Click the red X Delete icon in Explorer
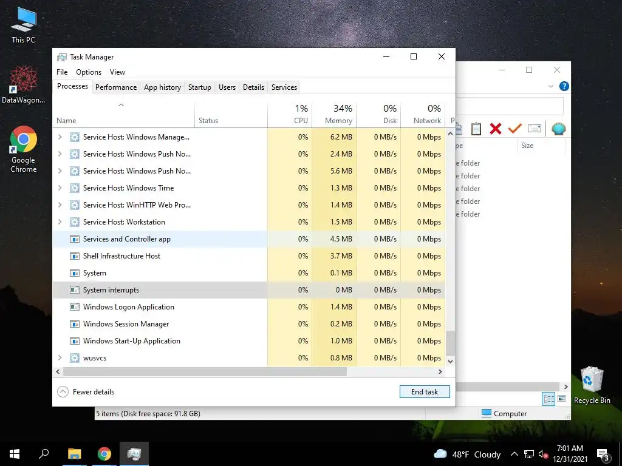This screenshot has width=622, height=466. click(496, 129)
